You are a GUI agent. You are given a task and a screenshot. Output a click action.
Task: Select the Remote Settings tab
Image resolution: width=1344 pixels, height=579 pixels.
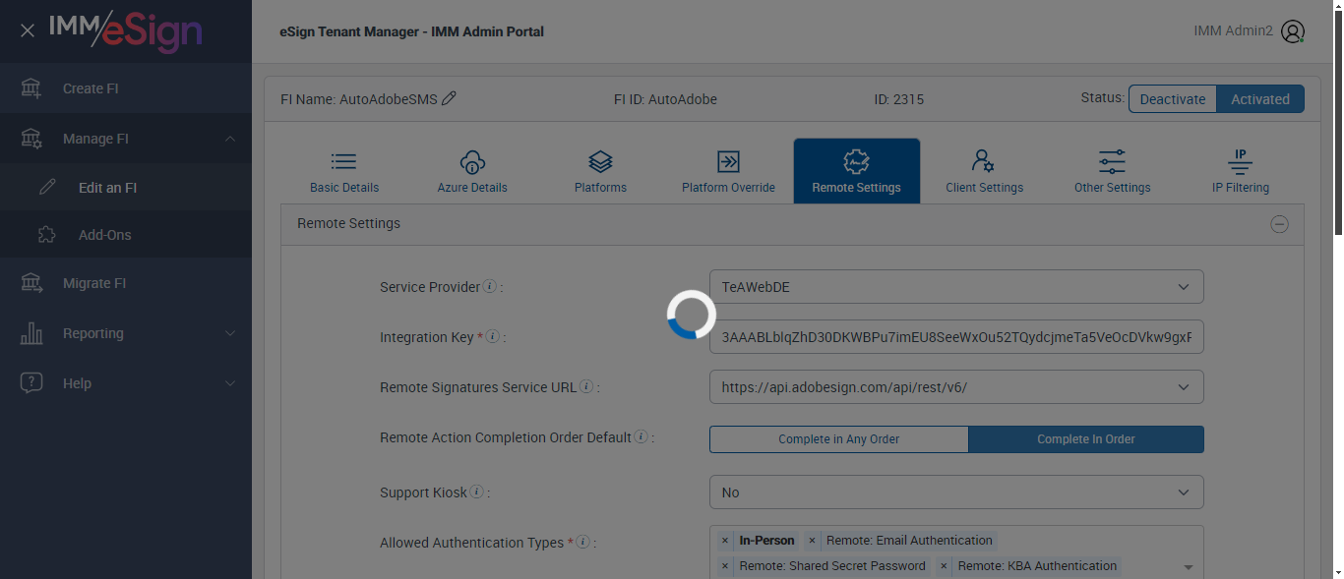pyautogui.click(x=857, y=171)
